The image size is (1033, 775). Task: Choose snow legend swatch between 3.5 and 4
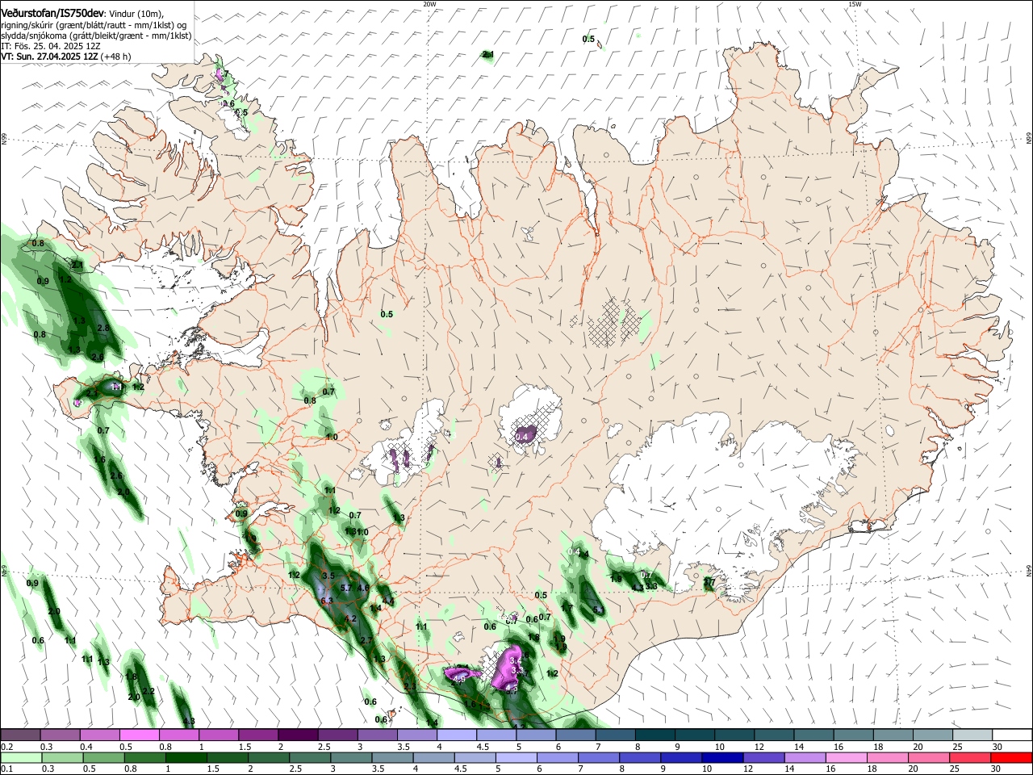(417, 735)
